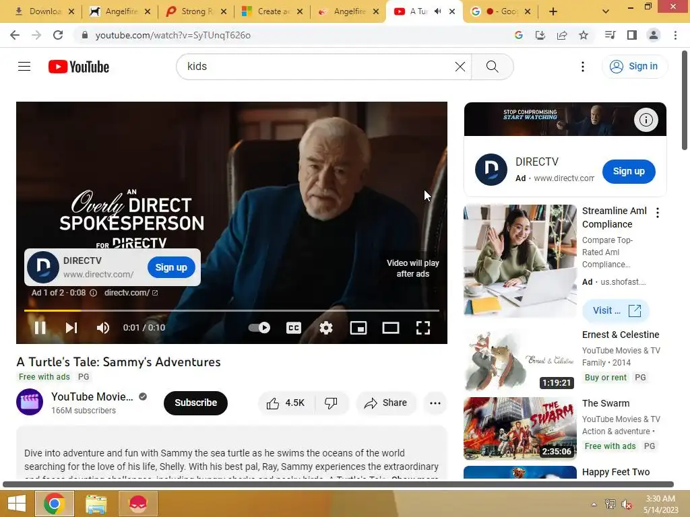Open options menu for Streamline Aml Compliance ad
Viewport: 690px width, 517px height.
pyautogui.click(x=658, y=213)
